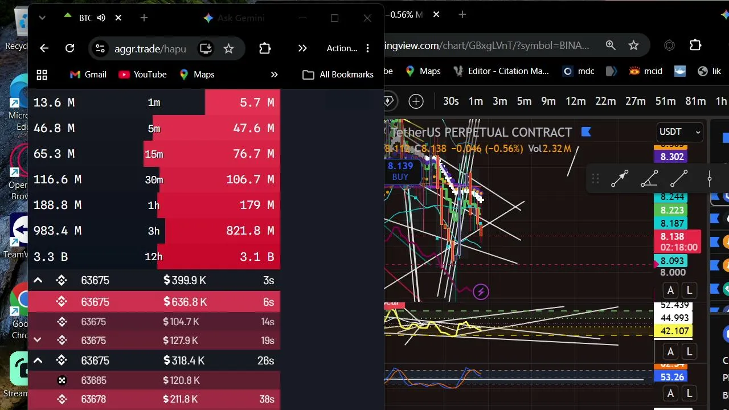Show more toolbar items chevron in aggr window
The image size is (729, 410).
click(302, 48)
